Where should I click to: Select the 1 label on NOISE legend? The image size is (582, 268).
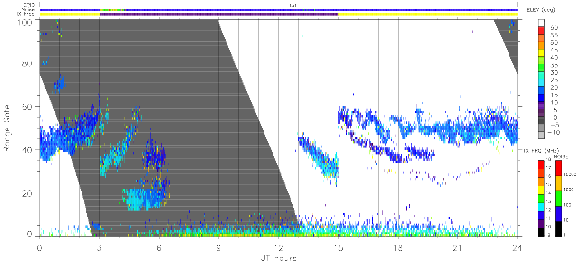tap(564, 235)
